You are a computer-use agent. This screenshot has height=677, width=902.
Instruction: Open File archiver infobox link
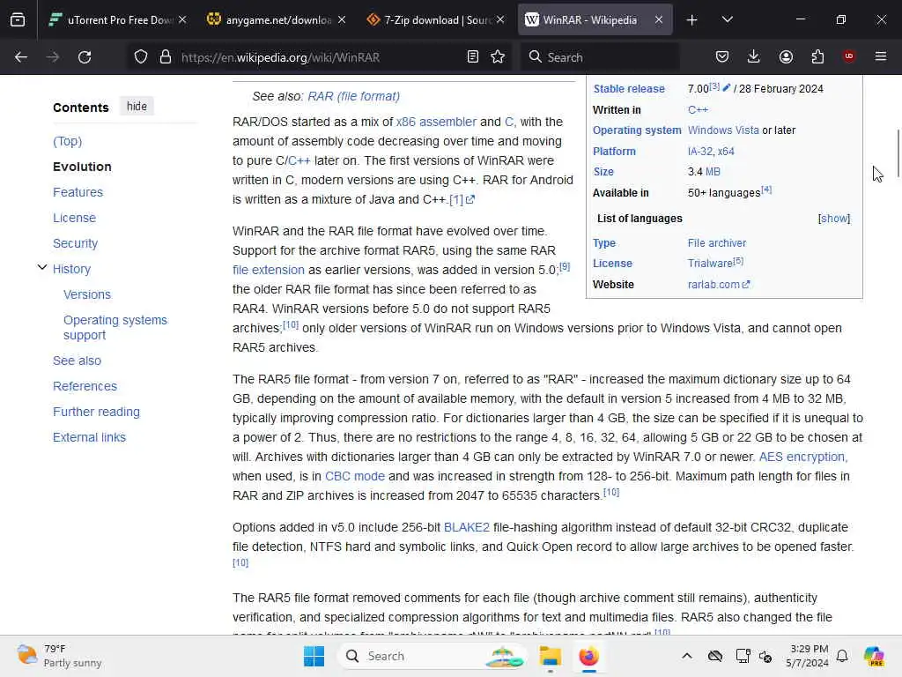click(x=717, y=243)
